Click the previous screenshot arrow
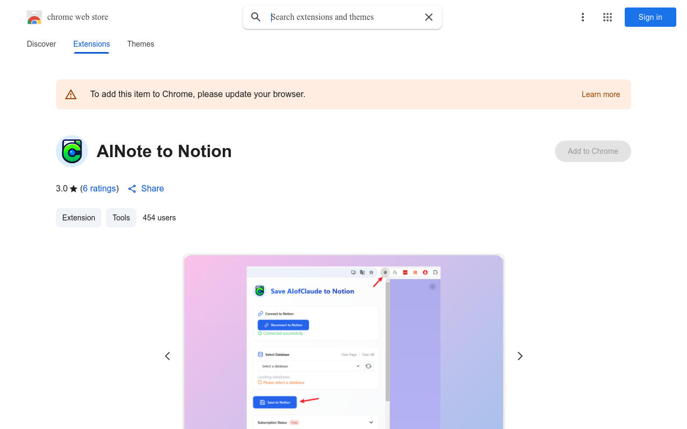This screenshot has height=429, width=687. [x=167, y=356]
